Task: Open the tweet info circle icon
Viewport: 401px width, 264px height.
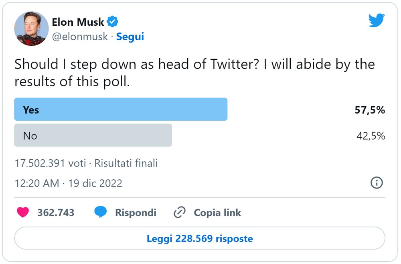Action: tap(377, 183)
